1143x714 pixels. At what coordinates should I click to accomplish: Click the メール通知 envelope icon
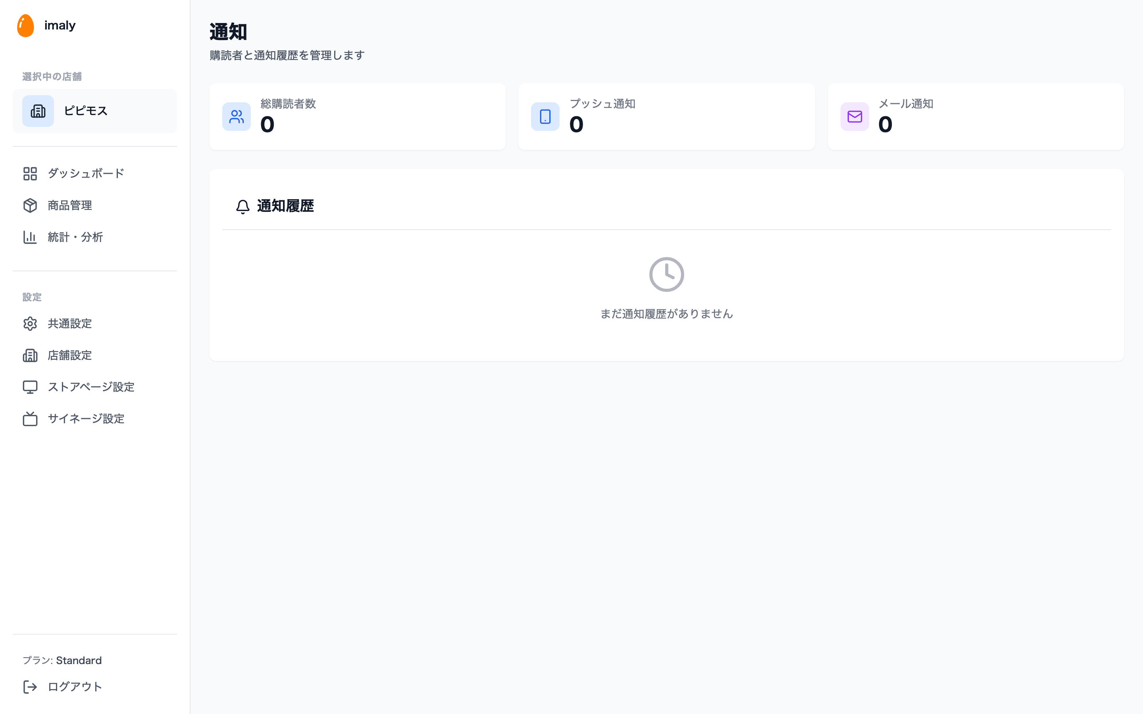(854, 117)
